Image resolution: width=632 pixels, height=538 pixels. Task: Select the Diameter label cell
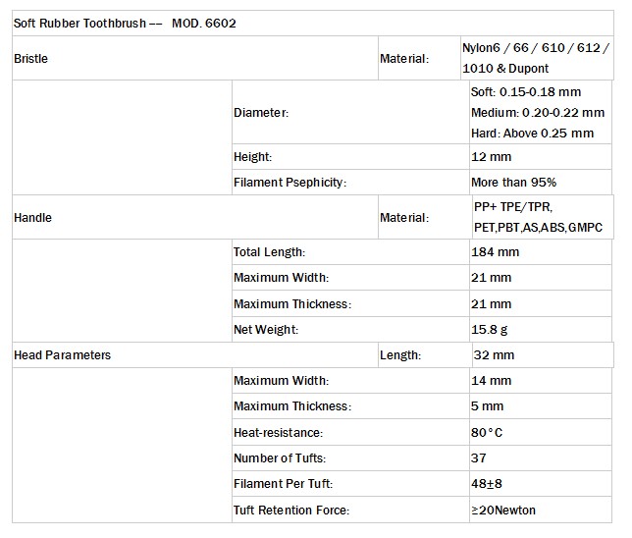click(261, 113)
